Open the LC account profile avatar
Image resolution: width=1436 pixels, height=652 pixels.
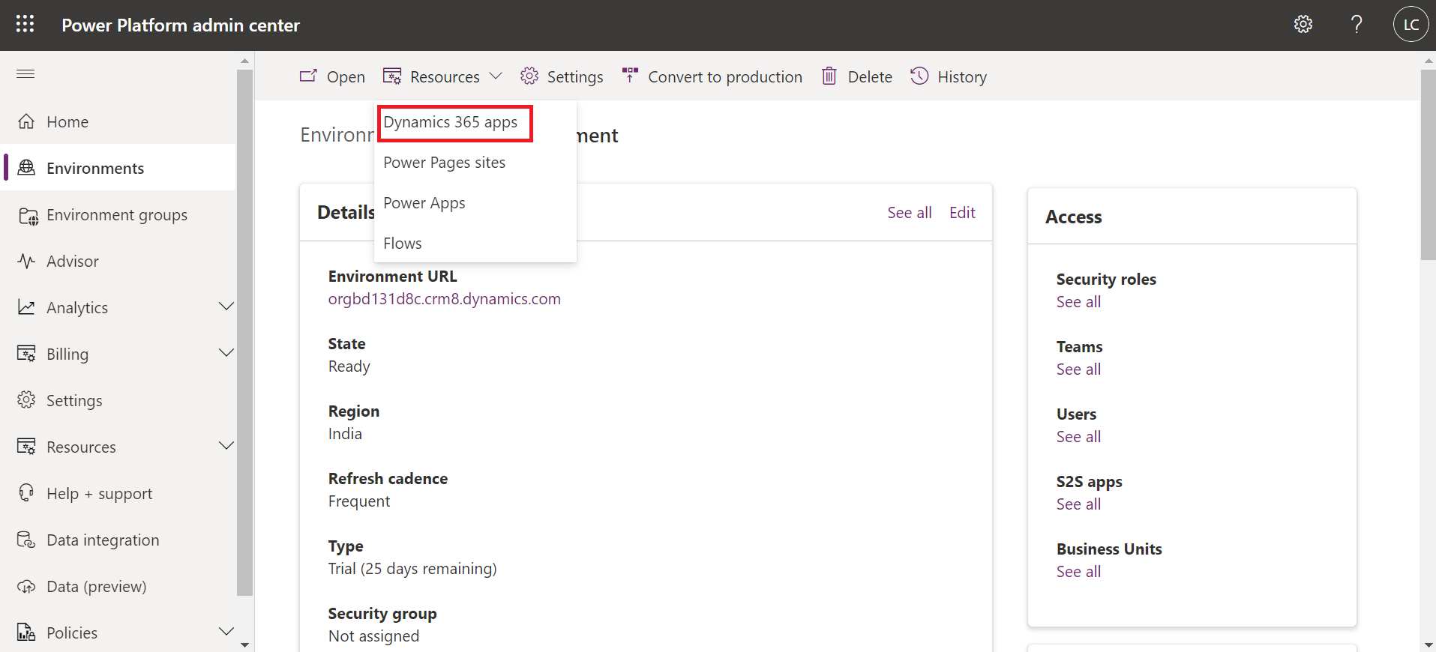1411,25
